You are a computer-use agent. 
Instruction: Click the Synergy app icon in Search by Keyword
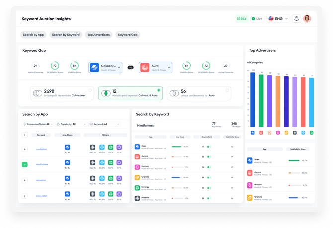[x=137, y=187]
